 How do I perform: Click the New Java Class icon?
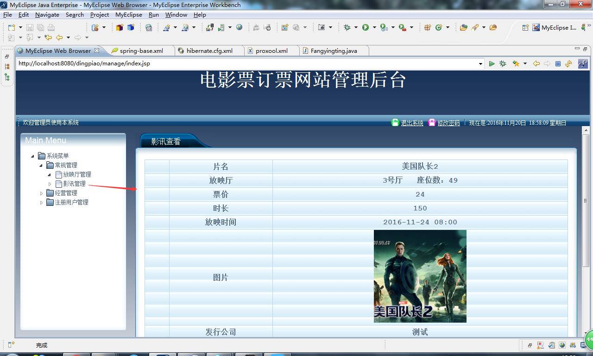[439, 27]
